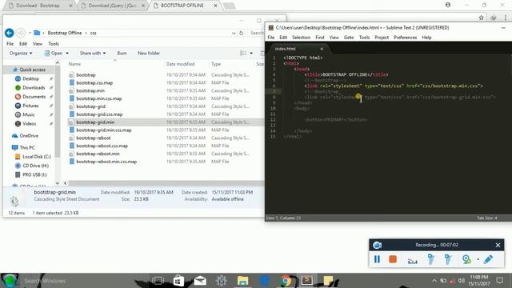Switch to the Download jQuery browser tab

pyautogui.click(x=112, y=6)
